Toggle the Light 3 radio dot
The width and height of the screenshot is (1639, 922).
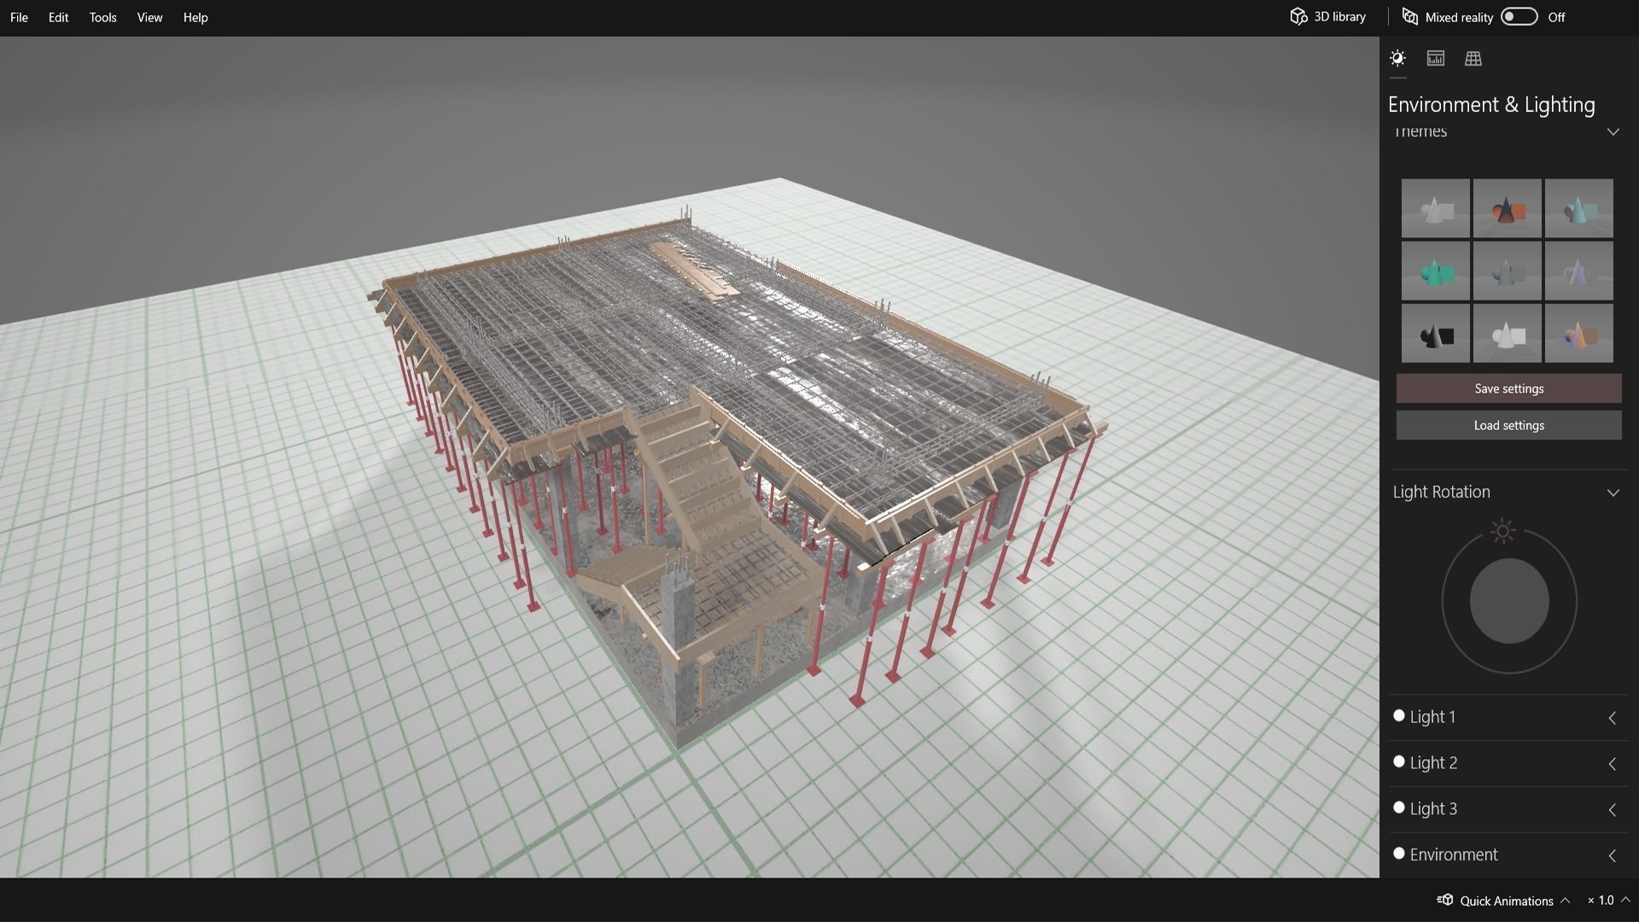tap(1398, 808)
